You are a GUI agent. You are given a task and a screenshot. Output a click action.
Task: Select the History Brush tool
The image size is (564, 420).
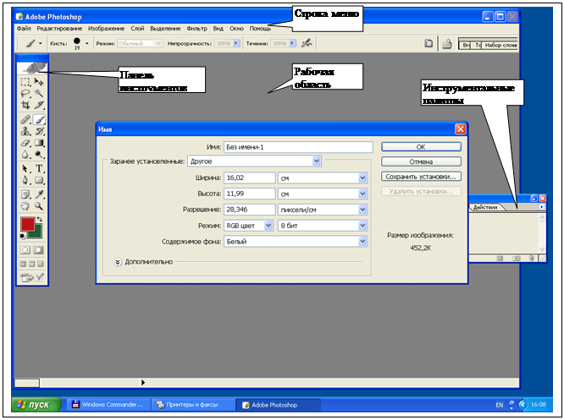[x=39, y=131]
